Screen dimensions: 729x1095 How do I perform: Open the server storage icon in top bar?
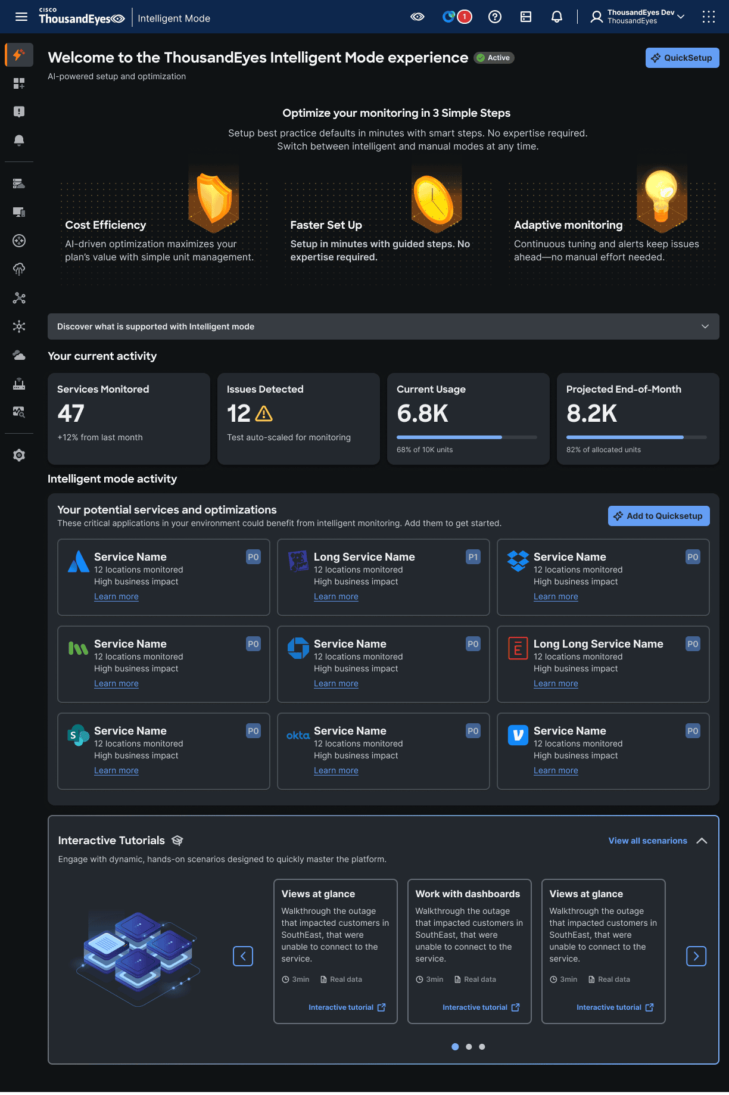tap(526, 17)
